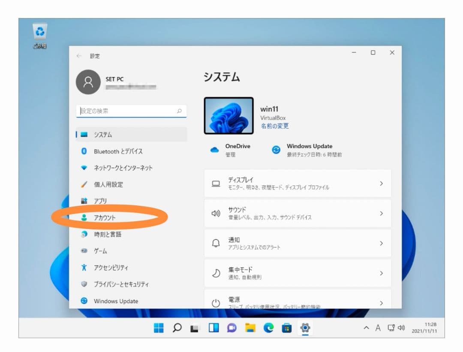The image size is (463, 352).
Task: Open the 集中モード settings row
Action: (x=298, y=273)
